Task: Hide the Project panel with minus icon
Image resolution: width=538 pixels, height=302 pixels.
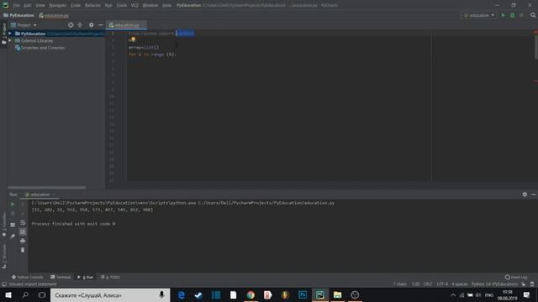Action: pos(101,25)
